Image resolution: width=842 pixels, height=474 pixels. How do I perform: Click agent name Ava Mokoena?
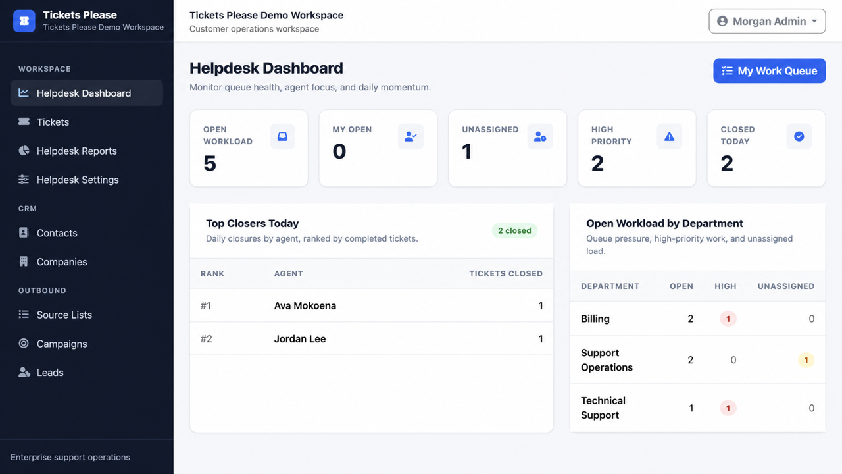[305, 305]
